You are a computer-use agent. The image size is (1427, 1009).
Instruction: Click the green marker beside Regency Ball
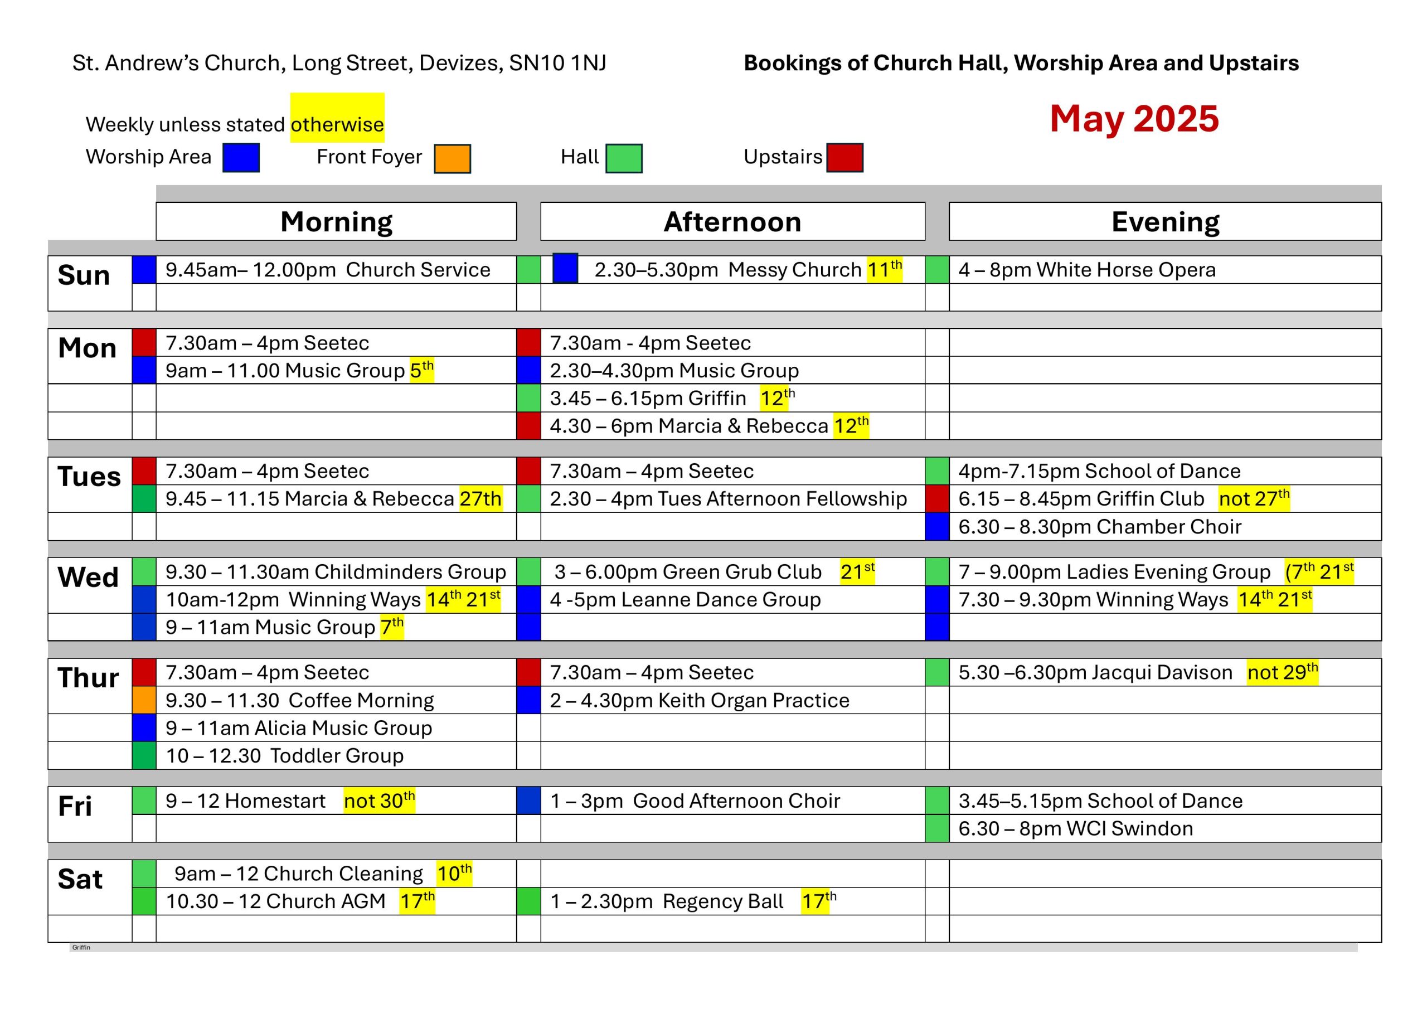(529, 901)
